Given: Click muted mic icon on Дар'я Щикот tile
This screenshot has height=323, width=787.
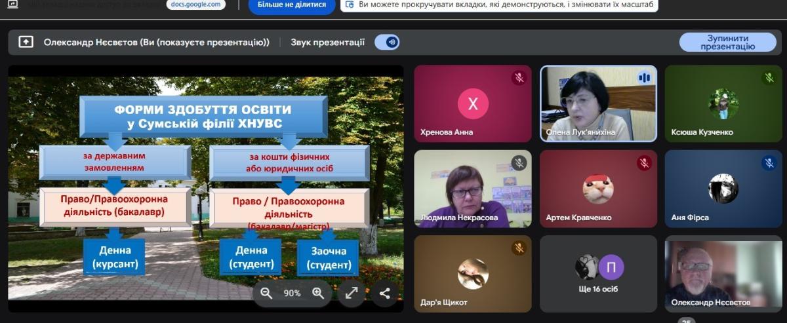Looking at the screenshot, I should [519, 248].
